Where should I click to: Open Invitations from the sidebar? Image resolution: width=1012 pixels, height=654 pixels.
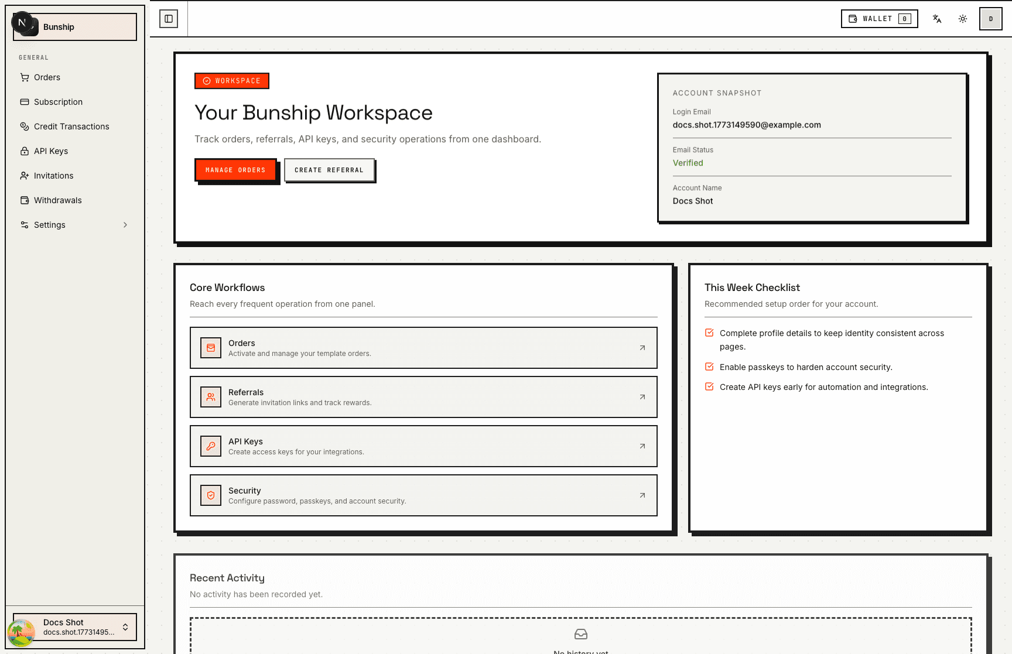(54, 176)
